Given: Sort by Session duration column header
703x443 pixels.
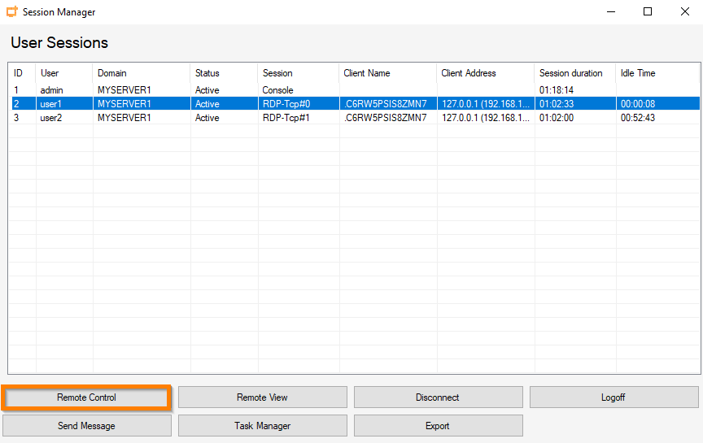Looking at the screenshot, I should pyautogui.click(x=574, y=73).
